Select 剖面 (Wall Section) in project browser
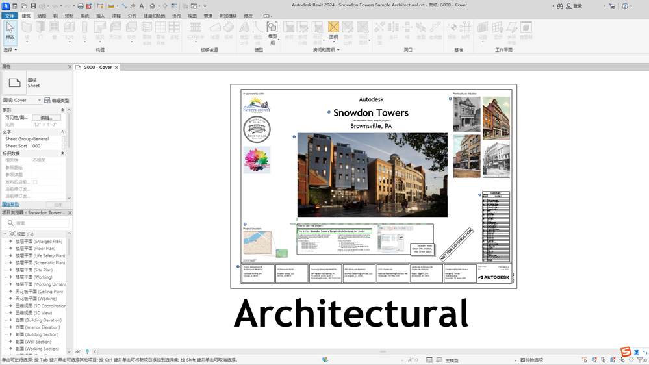This screenshot has width=649, height=365. coord(33,342)
